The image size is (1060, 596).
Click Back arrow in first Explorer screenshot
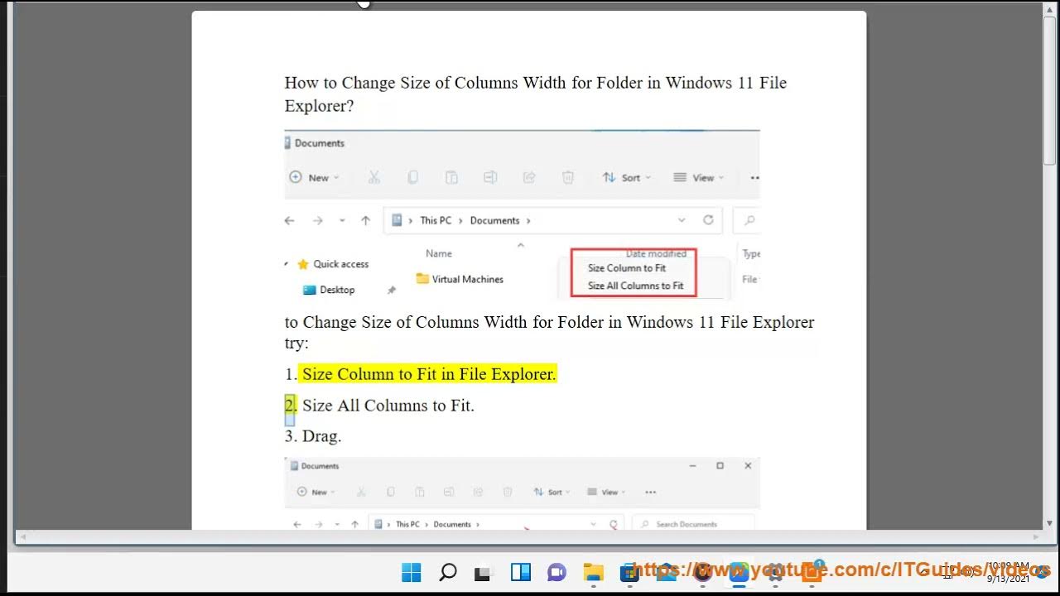coord(289,220)
